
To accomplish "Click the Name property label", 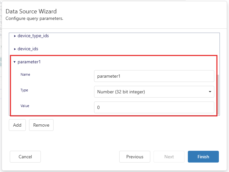I will [25, 74].
